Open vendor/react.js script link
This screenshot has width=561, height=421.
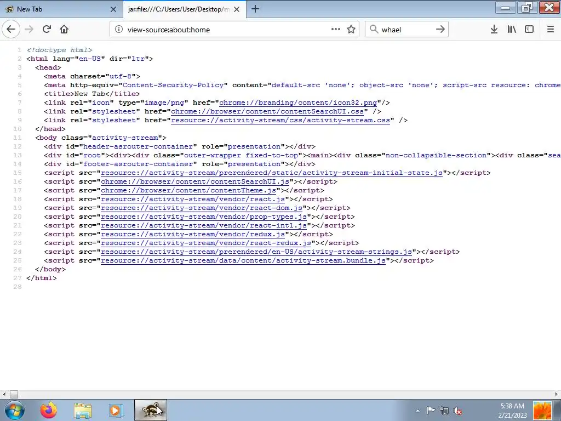coord(193,199)
